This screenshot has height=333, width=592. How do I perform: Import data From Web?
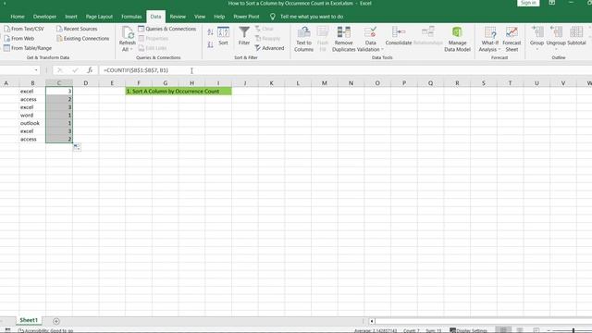tap(18, 39)
